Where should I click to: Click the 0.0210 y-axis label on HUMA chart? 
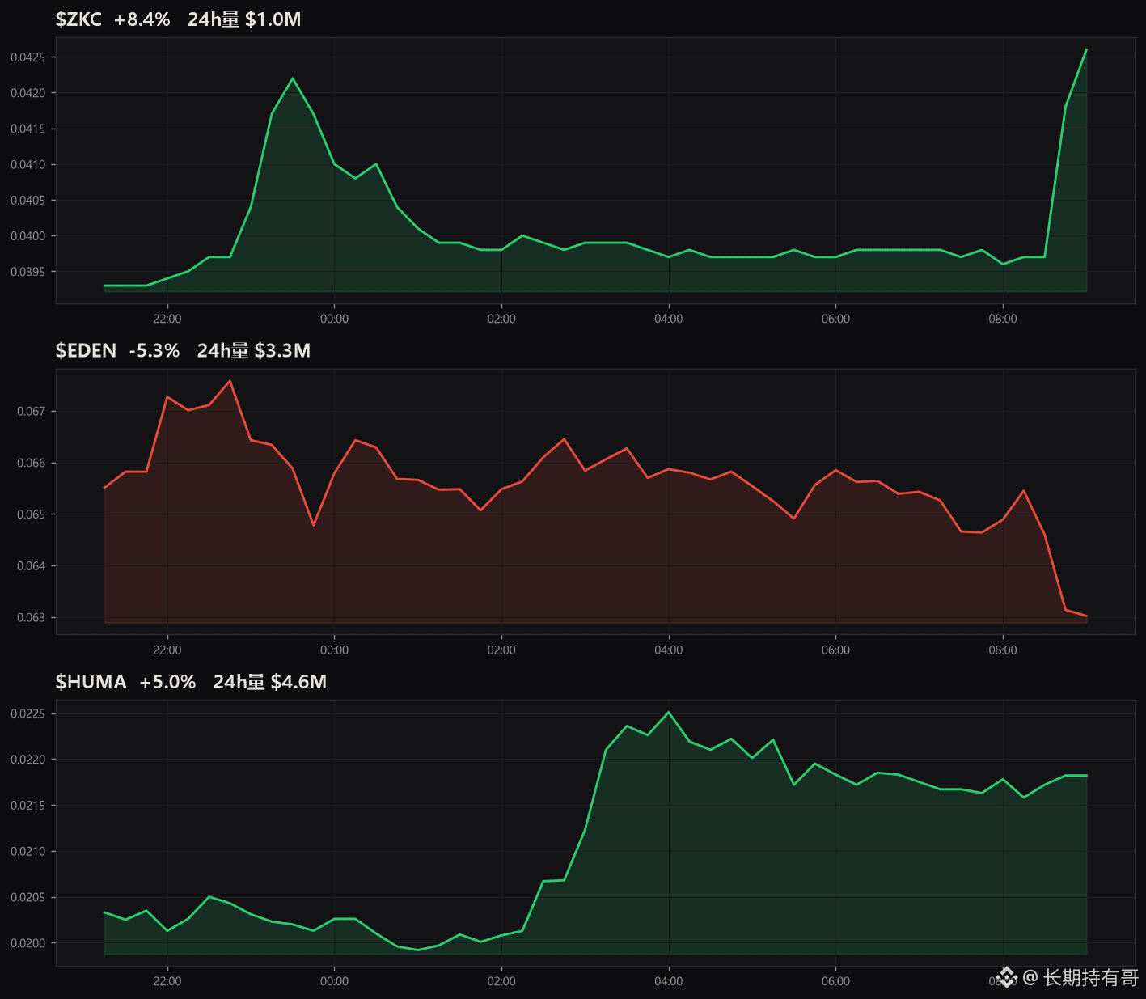point(28,851)
